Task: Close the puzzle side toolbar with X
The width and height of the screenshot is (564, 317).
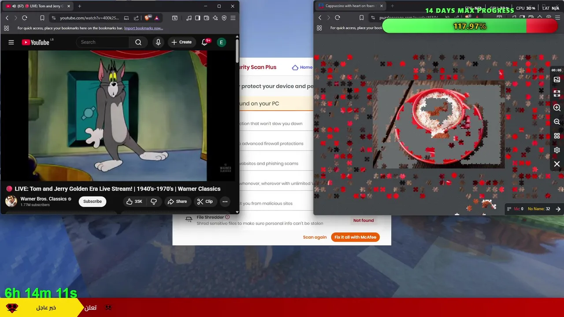Action: [557, 164]
